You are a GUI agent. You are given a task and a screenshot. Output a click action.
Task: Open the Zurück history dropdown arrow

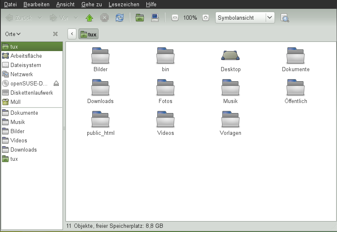pyautogui.click(x=40, y=18)
